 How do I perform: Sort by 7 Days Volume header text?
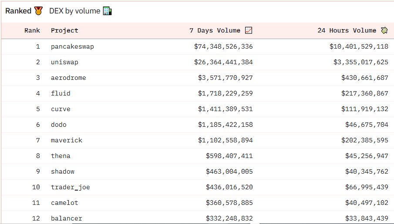(x=215, y=30)
